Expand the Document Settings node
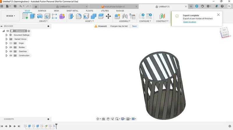This screenshot has width=233, height=130. [x=6, y=35]
